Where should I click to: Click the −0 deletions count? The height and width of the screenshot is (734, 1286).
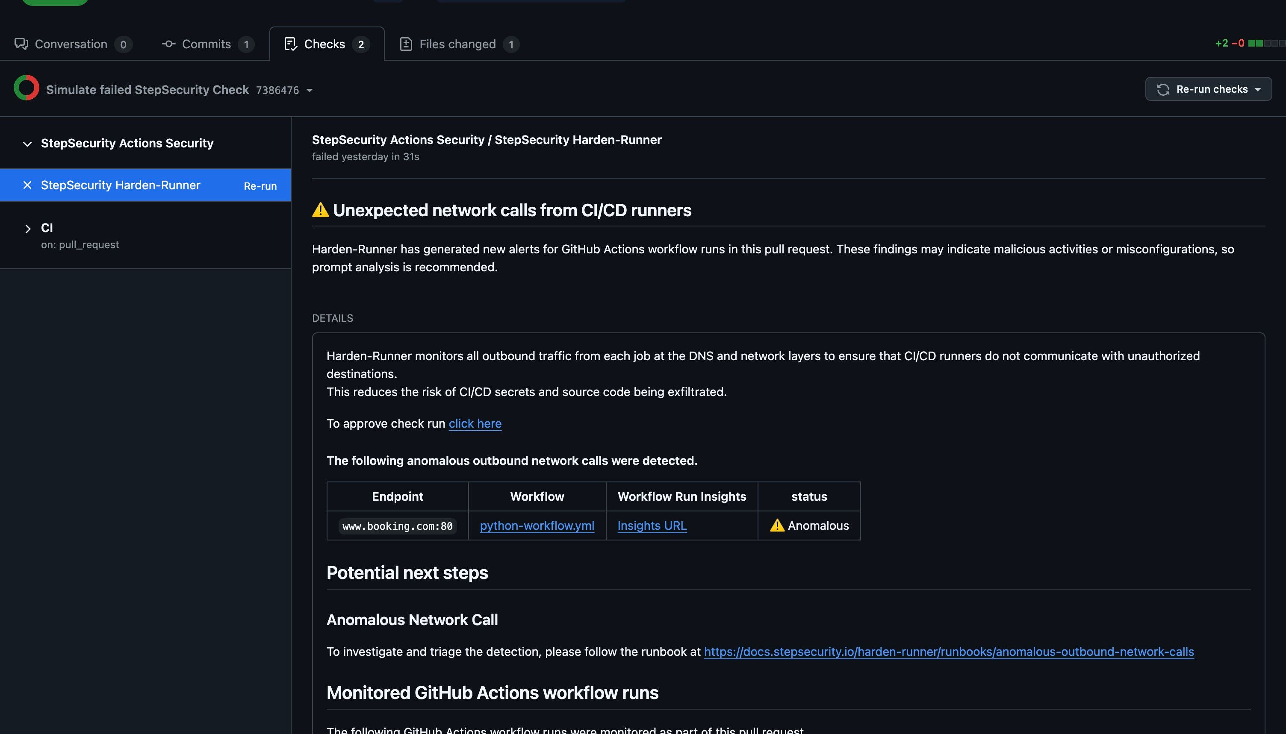point(1238,43)
